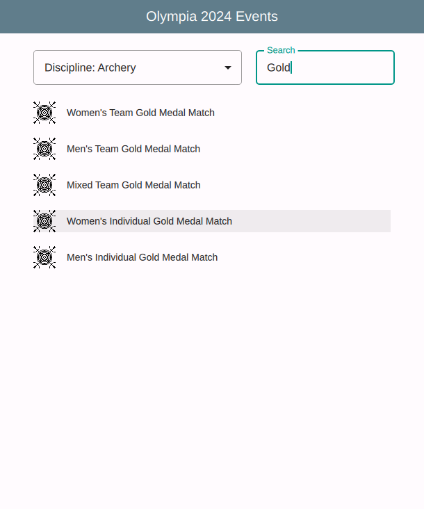Select Mixed Team Gold Medal Match entry

pyautogui.click(x=133, y=185)
